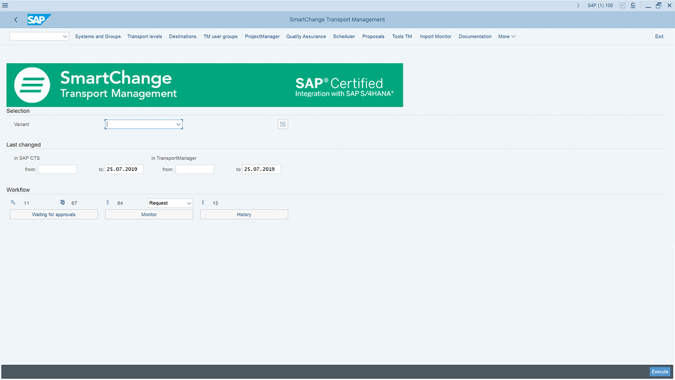Open the Request dropdown in Workflow
This screenshot has height=380, width=675.
pos(170,203)
